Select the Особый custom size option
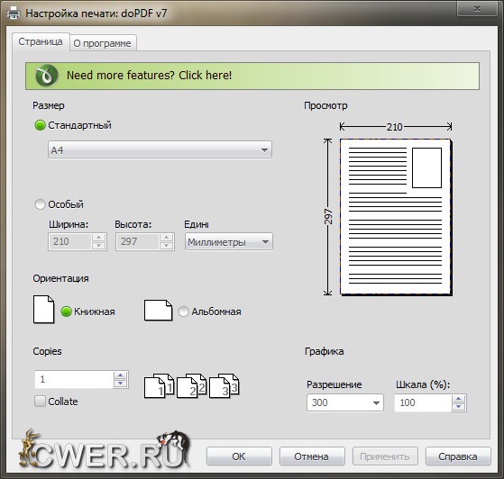Image resolution: width=504 pixels, height=479 pixels. point(40,204)
